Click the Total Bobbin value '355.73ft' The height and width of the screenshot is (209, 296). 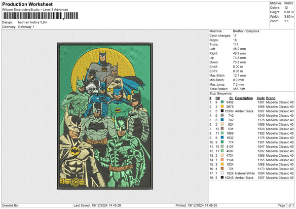[x=239, y=89]
